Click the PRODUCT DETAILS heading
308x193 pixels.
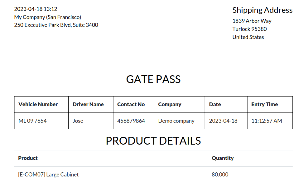pyautogui.click(x=153, y=141)
